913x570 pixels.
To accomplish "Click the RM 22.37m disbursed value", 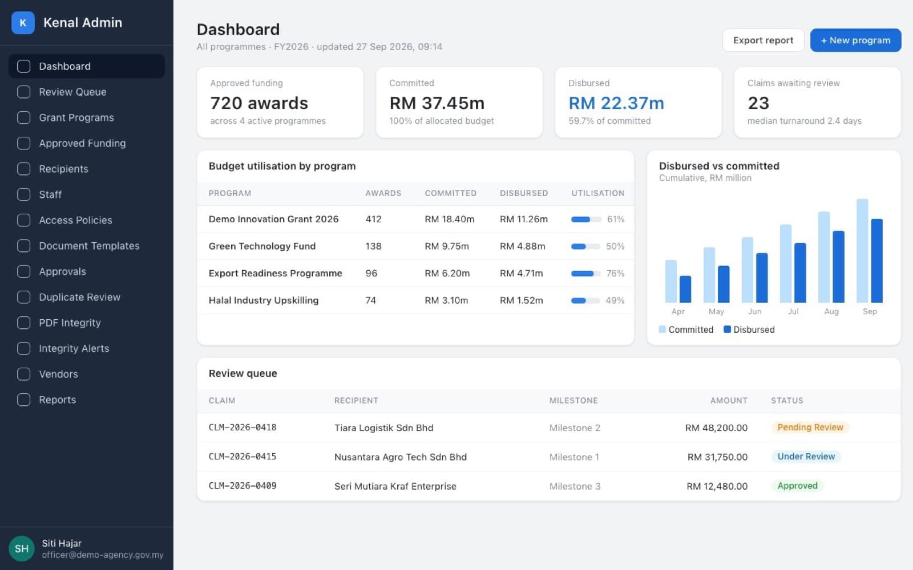I will click(x=616, y=103).
